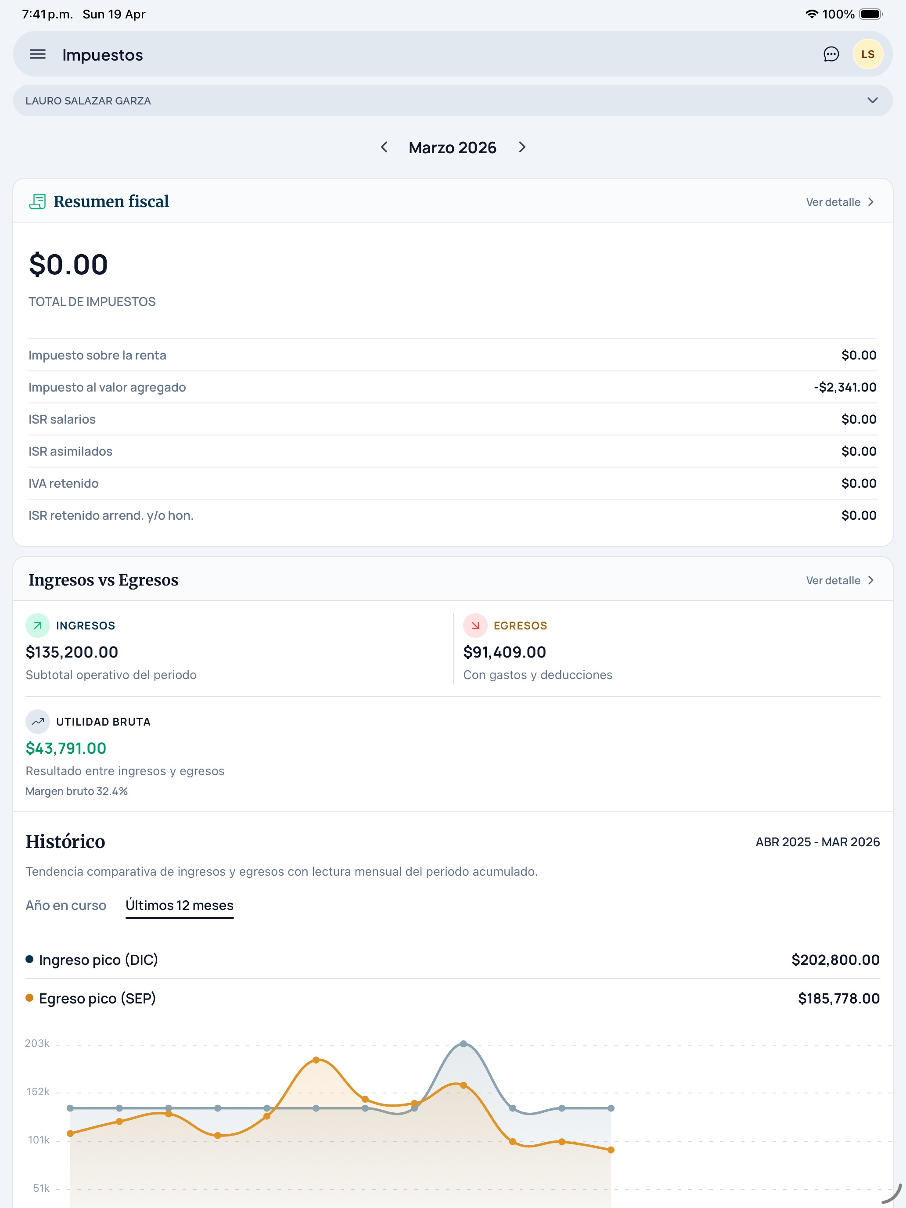Select ISR retenido arrend. y/o hon. row
906x1208 pixels.
[453, 515]
